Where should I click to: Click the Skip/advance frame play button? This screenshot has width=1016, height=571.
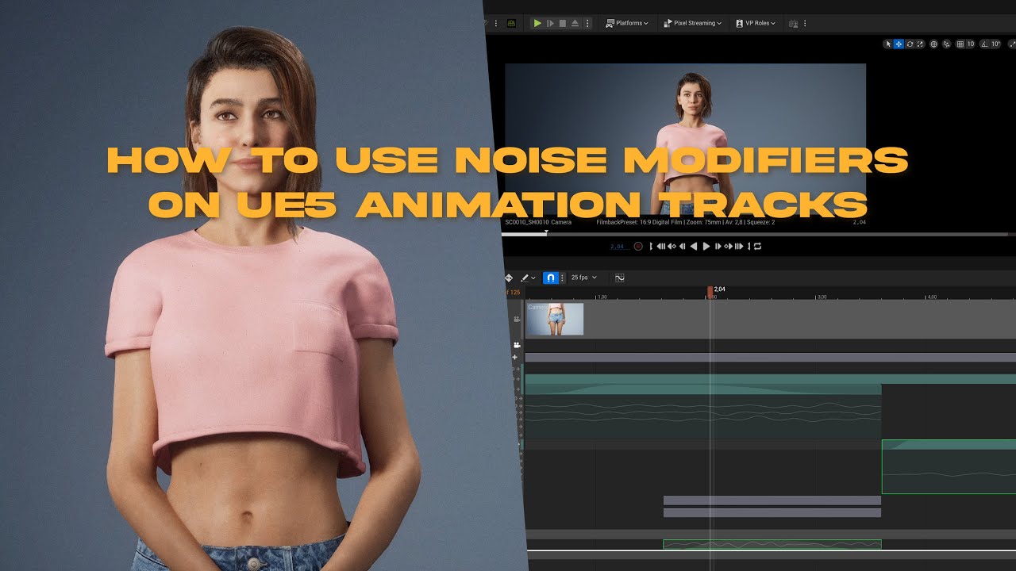tap(550, 23)
